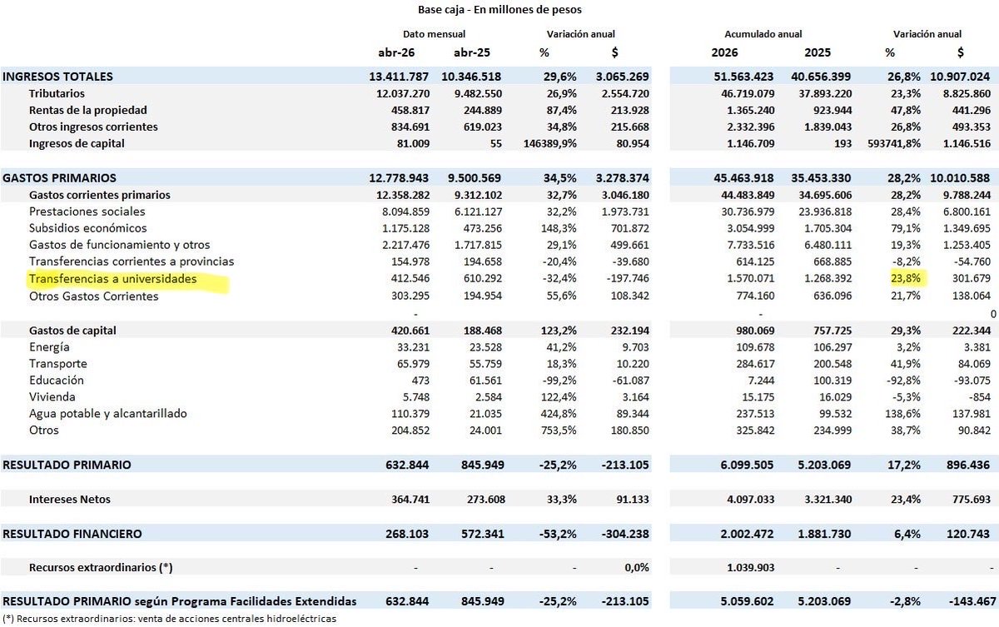Click the Educación row label
The image size is (999, 627).
pos(56,381)
